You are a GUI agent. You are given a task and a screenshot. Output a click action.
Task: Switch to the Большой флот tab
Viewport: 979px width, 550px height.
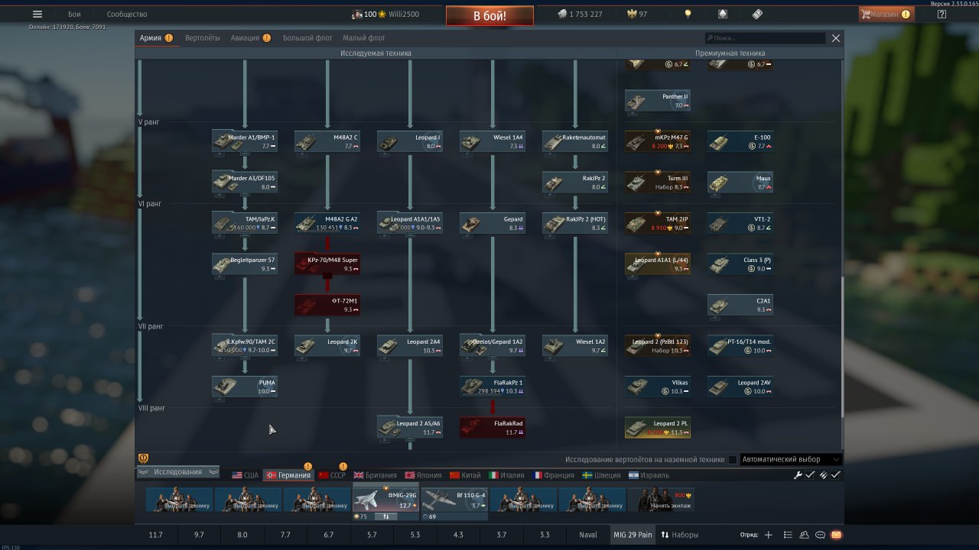tap(307, 37)
